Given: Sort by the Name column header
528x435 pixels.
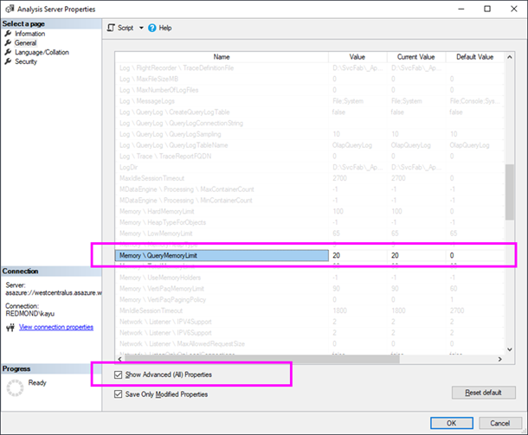Looking at the screenshot, I should tap(222, 57).
